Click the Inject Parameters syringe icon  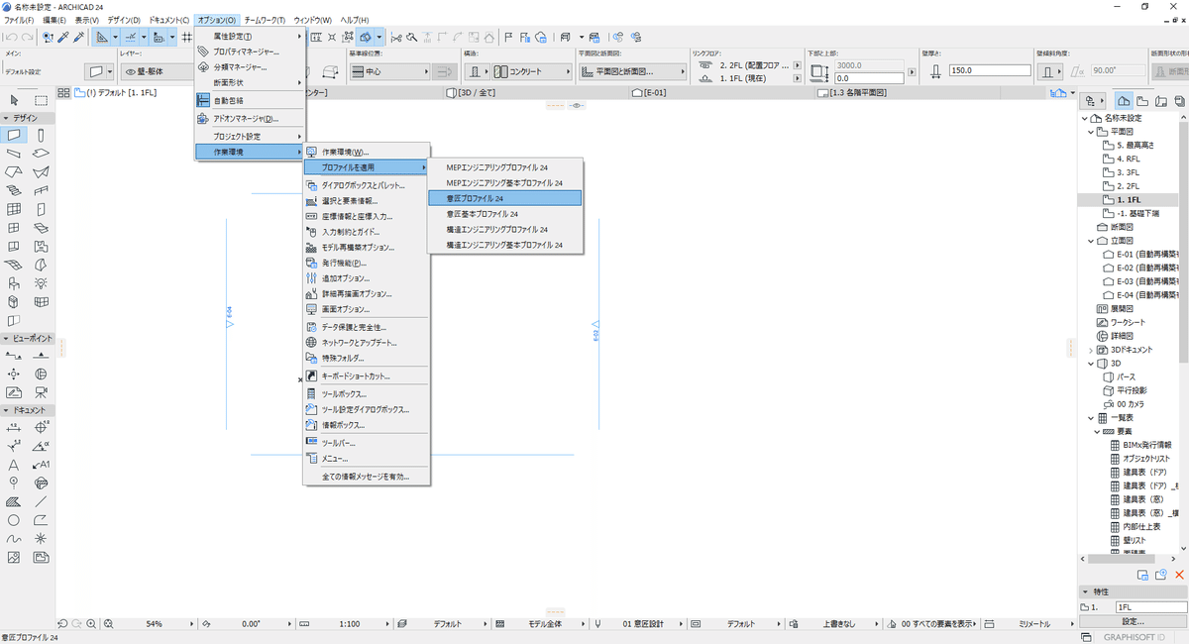point(79,38)
